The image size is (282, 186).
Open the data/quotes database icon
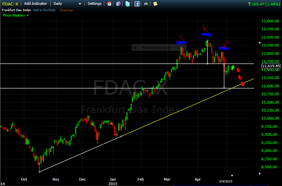click(x=118, y=4)
